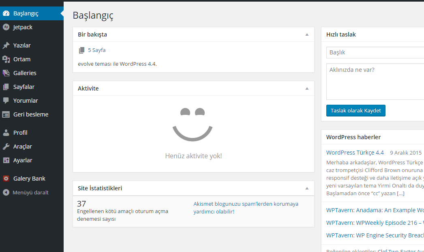Click the Site İstatistikleri widget title

100,188
